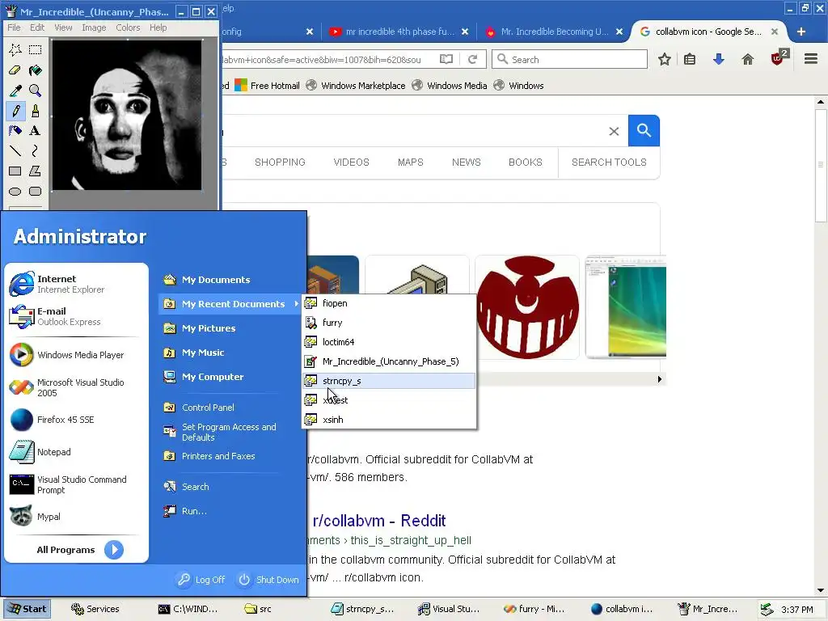Choose the Fill With Color bucket tool
Image resolution: width=828 pixels, height=621 pixels.
point(36,70)
